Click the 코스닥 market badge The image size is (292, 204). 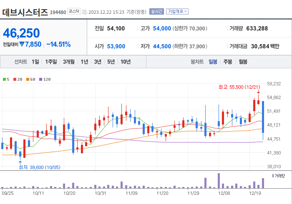pos(74,11)
